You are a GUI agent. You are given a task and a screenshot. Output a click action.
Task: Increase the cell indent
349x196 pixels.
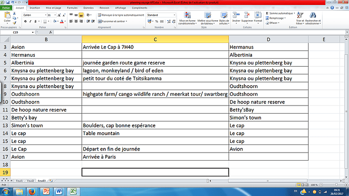coord(93,21)
